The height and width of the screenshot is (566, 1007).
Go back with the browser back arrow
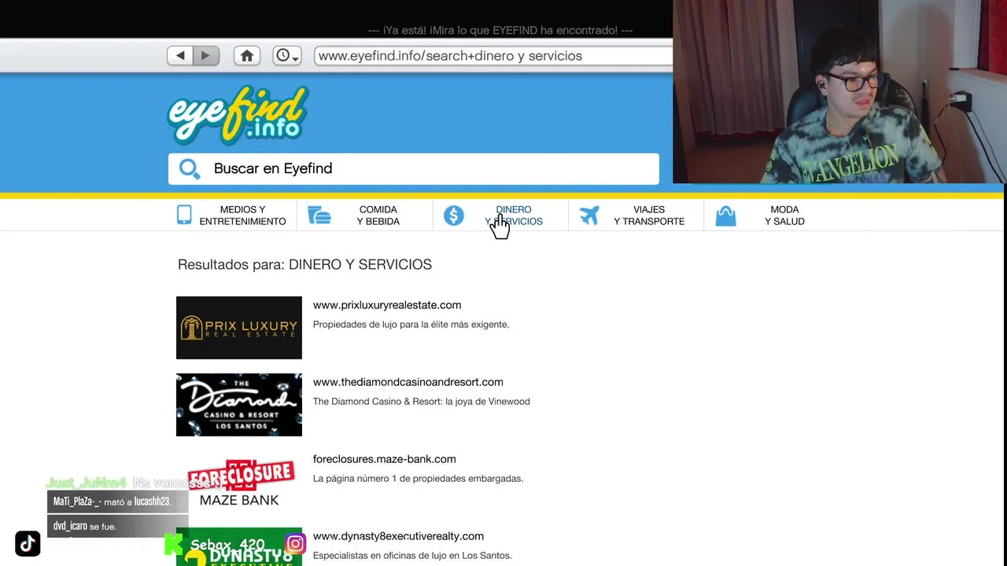(180, 56)
